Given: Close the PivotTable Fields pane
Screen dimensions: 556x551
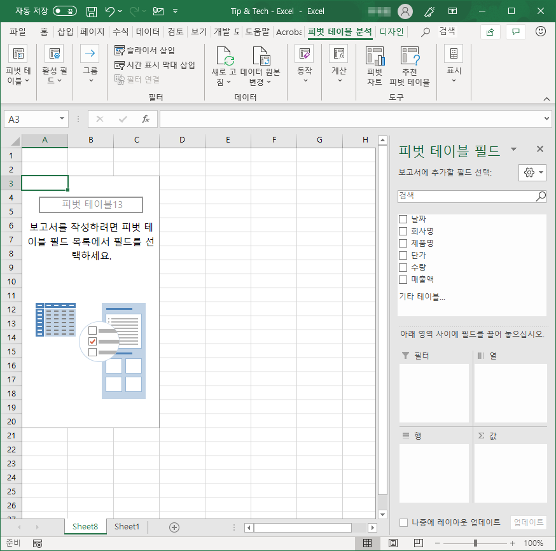Looking at the screenshot, I should pos(539,150).
